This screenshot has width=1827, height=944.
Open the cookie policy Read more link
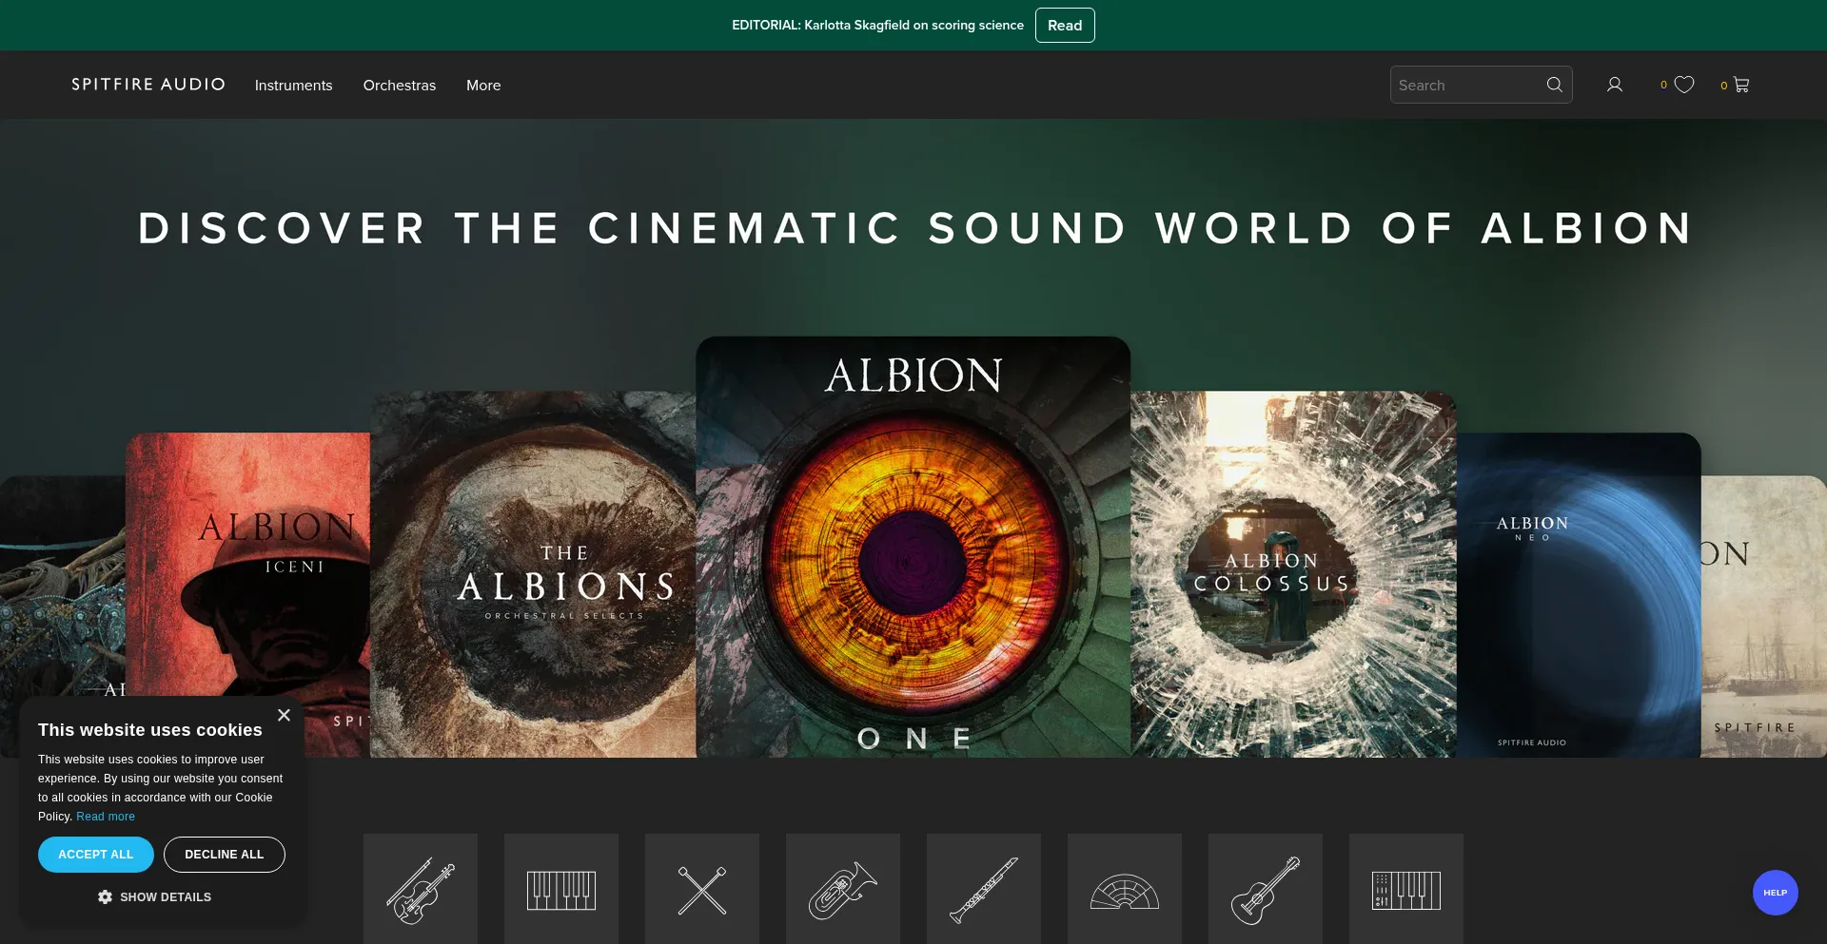106,817
